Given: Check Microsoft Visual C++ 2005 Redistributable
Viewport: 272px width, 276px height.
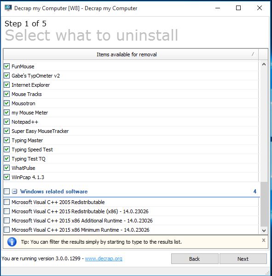Looking at the screenshot, I should click(x=6, y=202).
